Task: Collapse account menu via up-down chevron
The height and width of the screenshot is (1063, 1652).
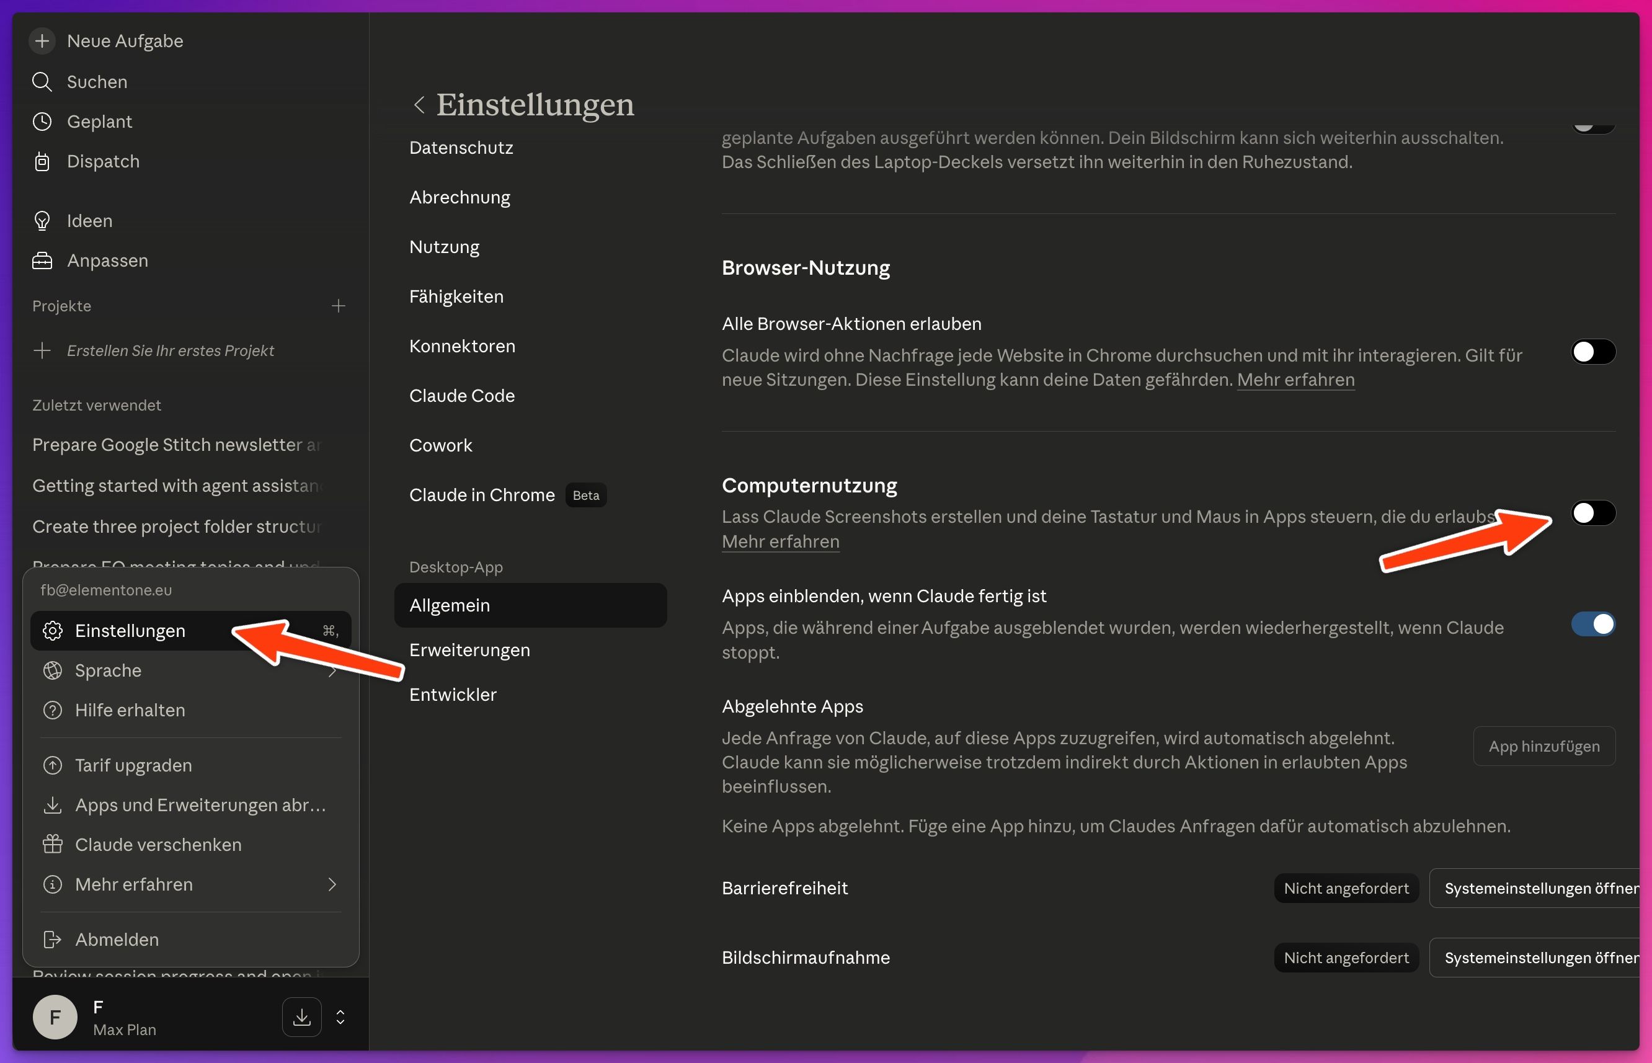Action: (x=340, y=1016)
